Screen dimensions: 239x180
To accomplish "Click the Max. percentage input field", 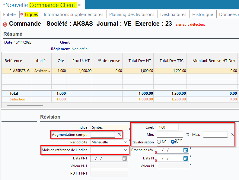I will point(215,135).
